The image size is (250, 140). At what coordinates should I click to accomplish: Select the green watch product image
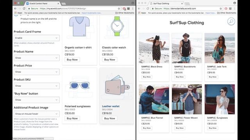tap(117, 26)
